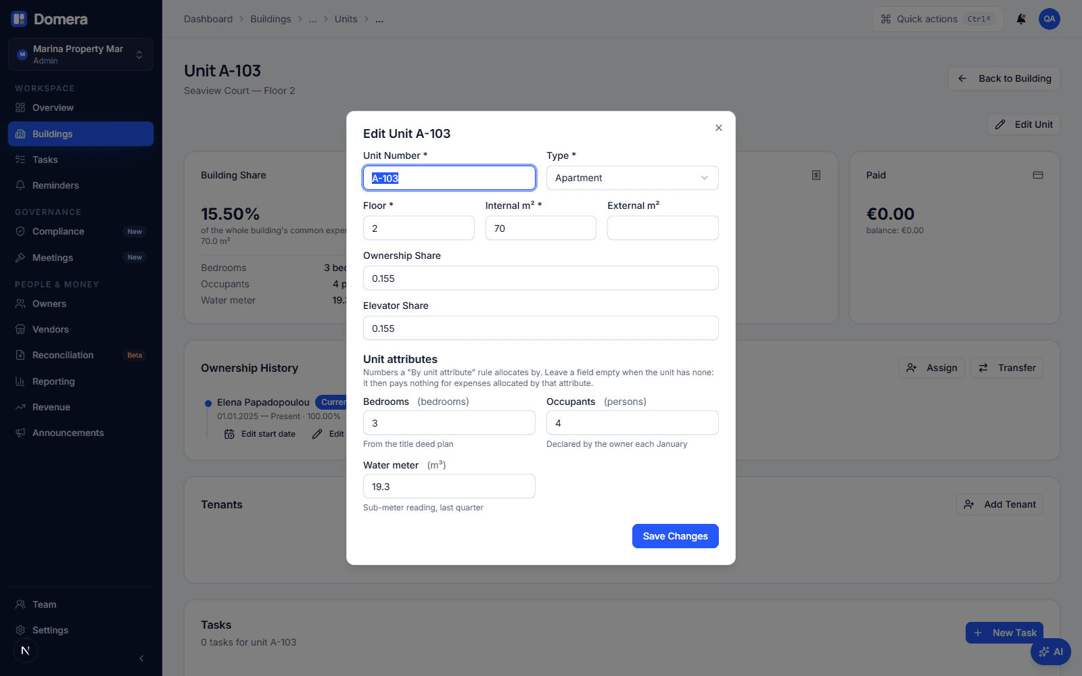Click the Team icon in sidebar
Screen dimensions: 1082x676
click(x=20, y=604)
